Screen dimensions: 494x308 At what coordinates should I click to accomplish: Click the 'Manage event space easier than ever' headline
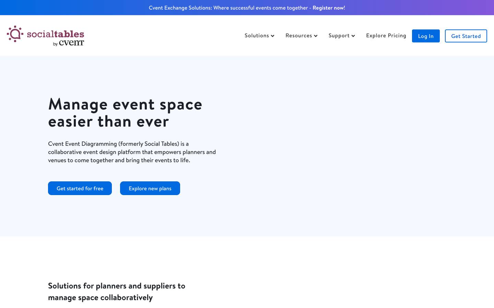125,113
